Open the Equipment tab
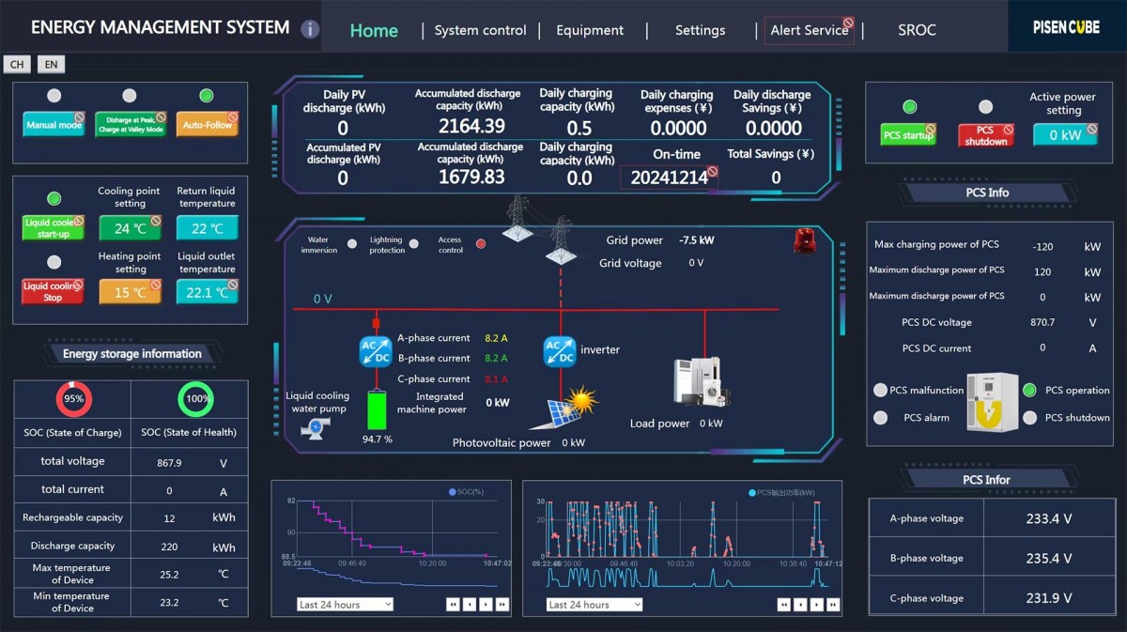The width and height of the screenshot is (1127, 632). (x=589, y=30)
